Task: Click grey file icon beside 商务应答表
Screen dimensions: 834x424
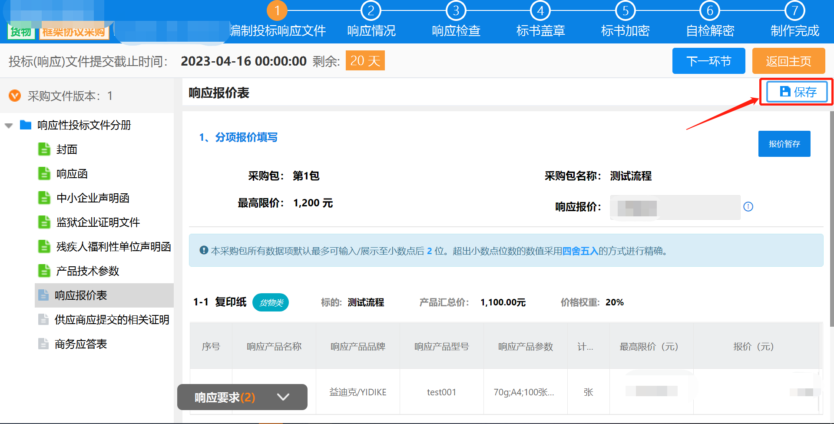Action: (43, 344)
